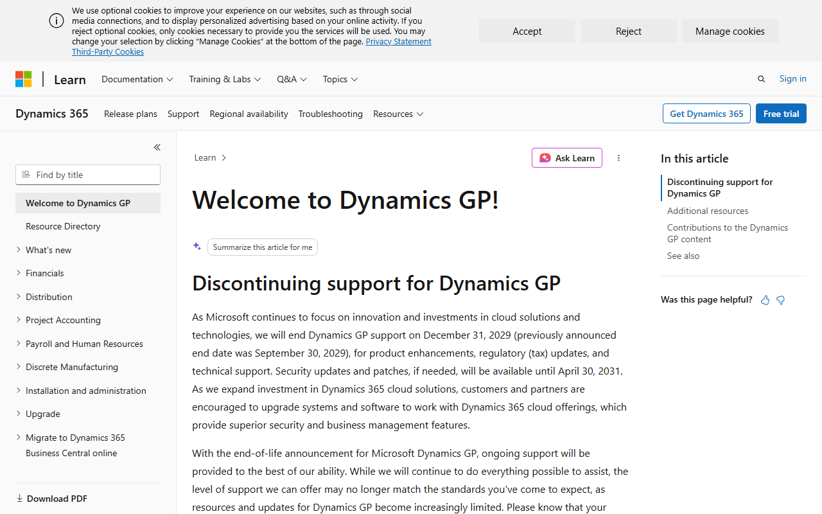
Task: Click the more actions ellipsis icon
Action: (618, 157)
